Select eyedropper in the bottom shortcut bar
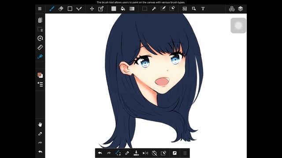Viewport: 282px width, 158px height. coord(127,153)
